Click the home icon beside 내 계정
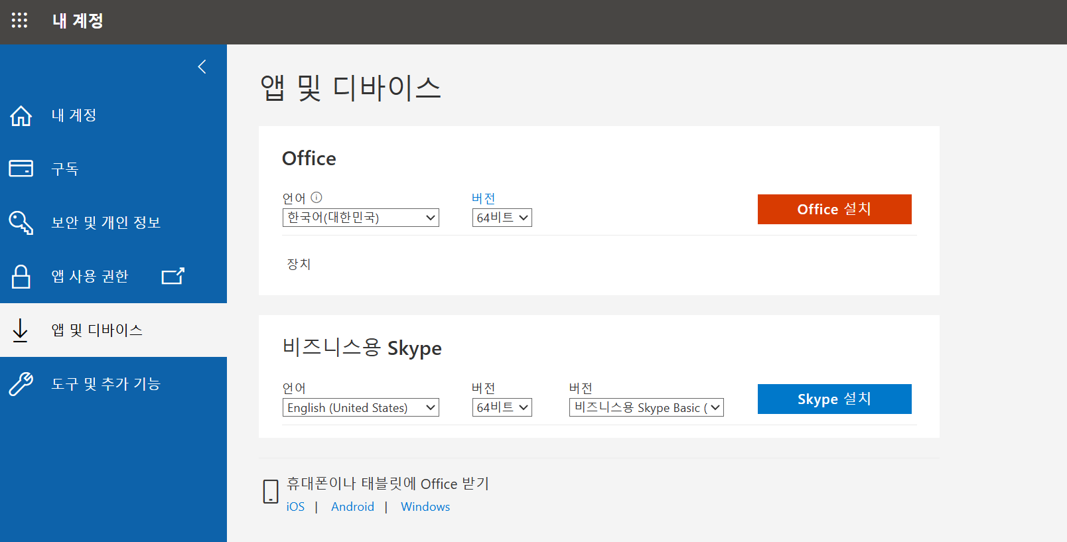Image resolution: width=1067 pixels, height=542 pixels. point(21,115)
